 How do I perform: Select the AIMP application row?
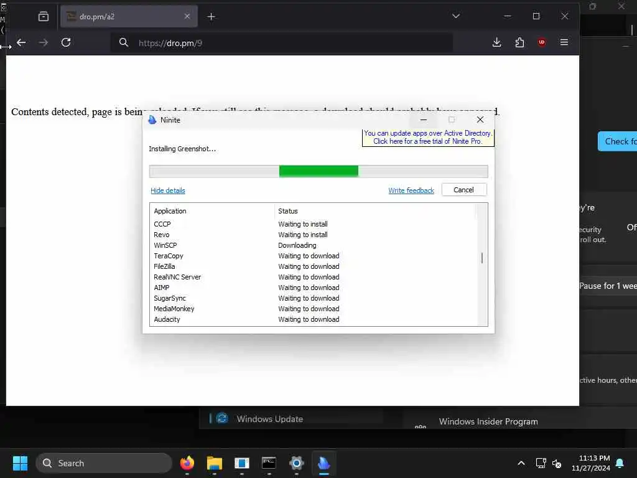coord(312,288)
